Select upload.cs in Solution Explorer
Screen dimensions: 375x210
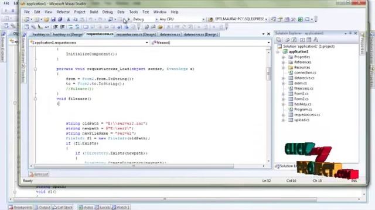pyautogui.click(x=302, y=120)
